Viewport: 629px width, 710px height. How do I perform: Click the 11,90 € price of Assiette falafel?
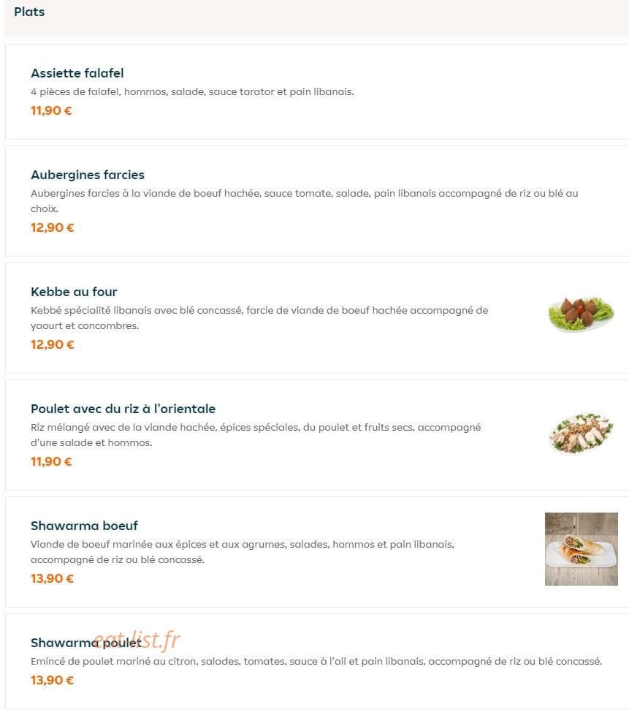coord(51,110)
